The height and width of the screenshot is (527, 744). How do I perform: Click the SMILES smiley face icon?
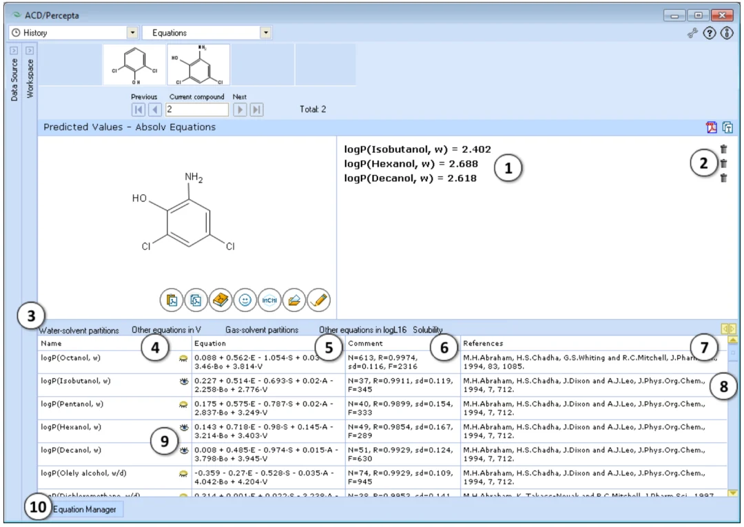[x=245, y=300]
